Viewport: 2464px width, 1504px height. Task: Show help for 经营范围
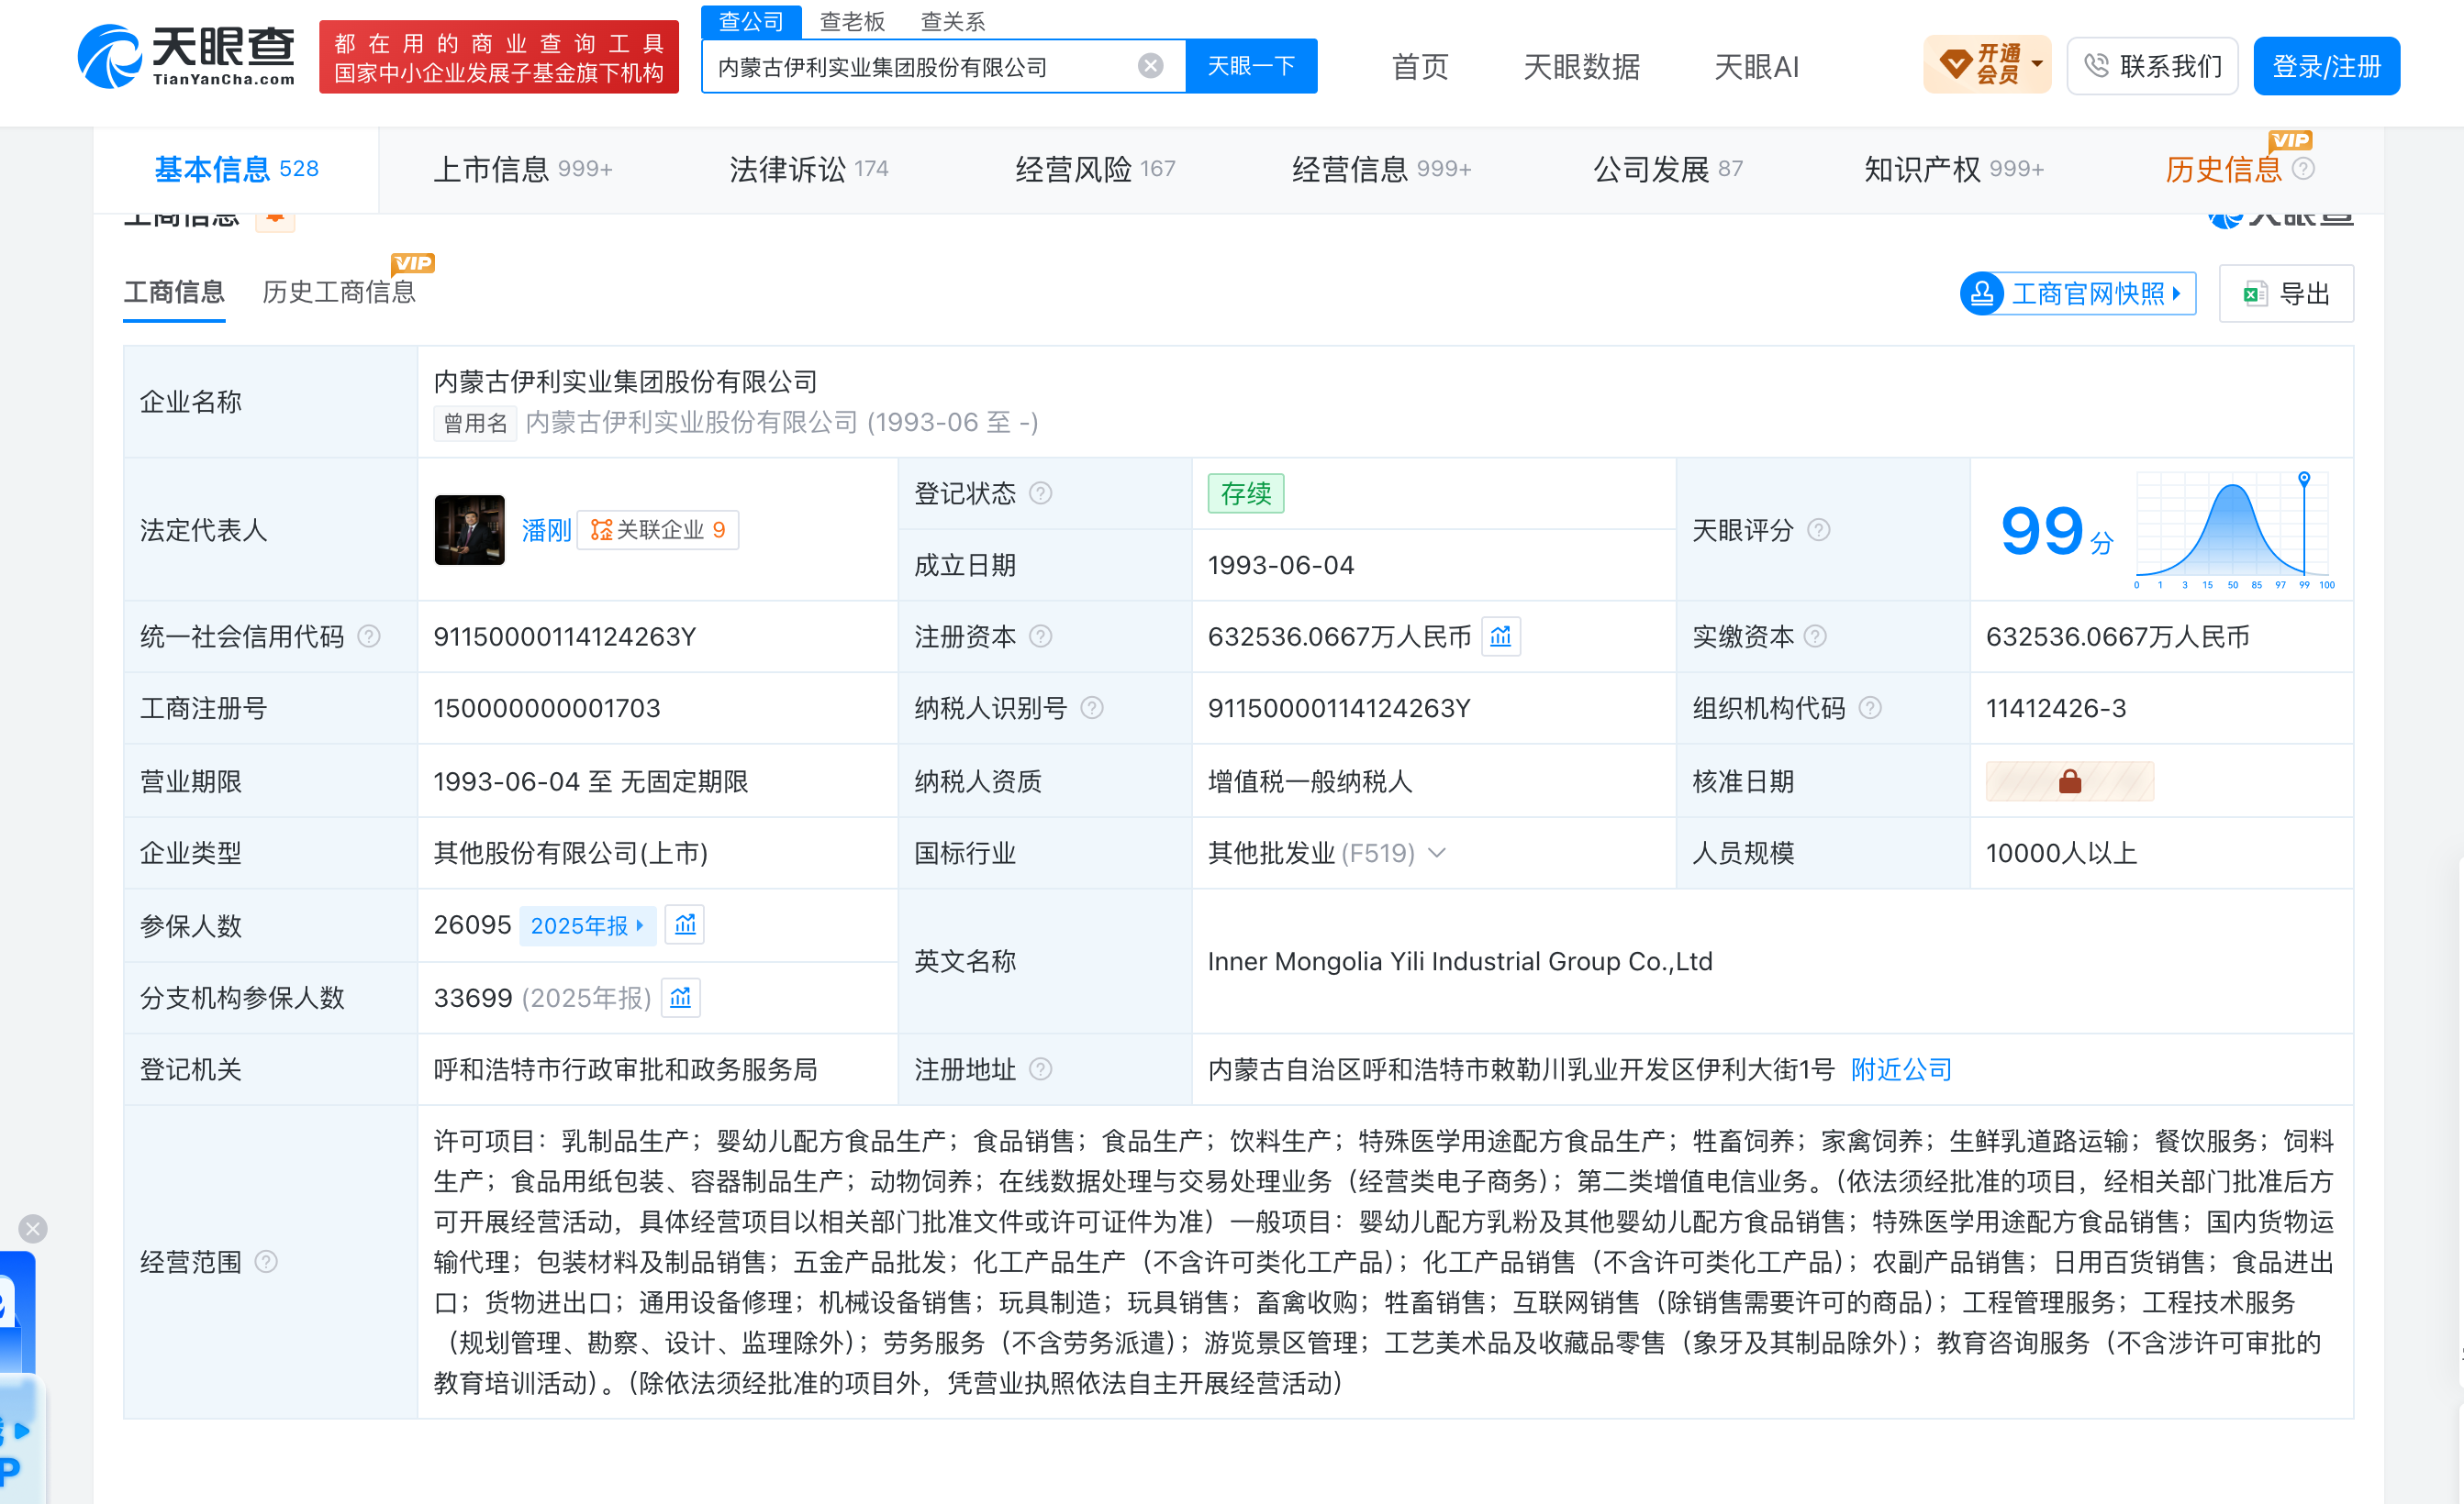point(266,1261)
